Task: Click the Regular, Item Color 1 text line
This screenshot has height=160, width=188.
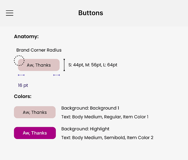Action: pos(105,117)
